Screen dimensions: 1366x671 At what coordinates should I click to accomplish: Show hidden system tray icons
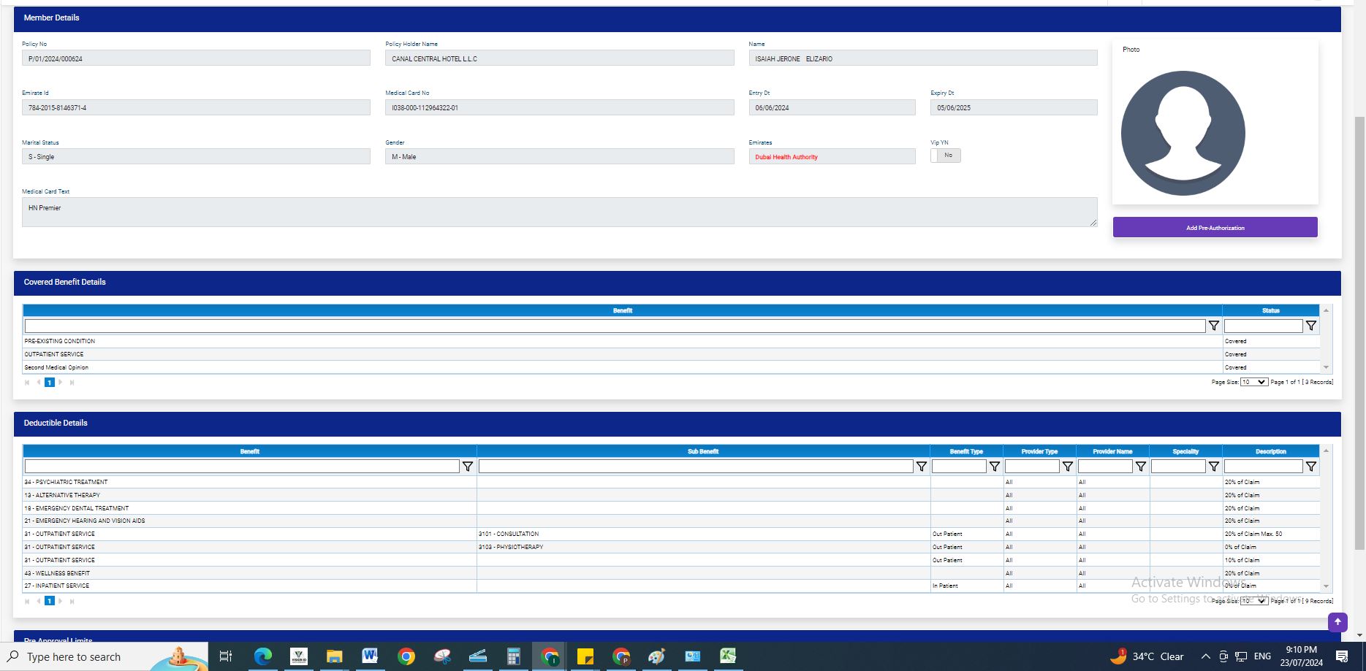(1205, 656)
